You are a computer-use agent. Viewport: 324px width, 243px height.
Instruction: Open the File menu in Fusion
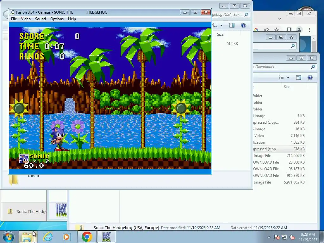[x=14, y=19]
